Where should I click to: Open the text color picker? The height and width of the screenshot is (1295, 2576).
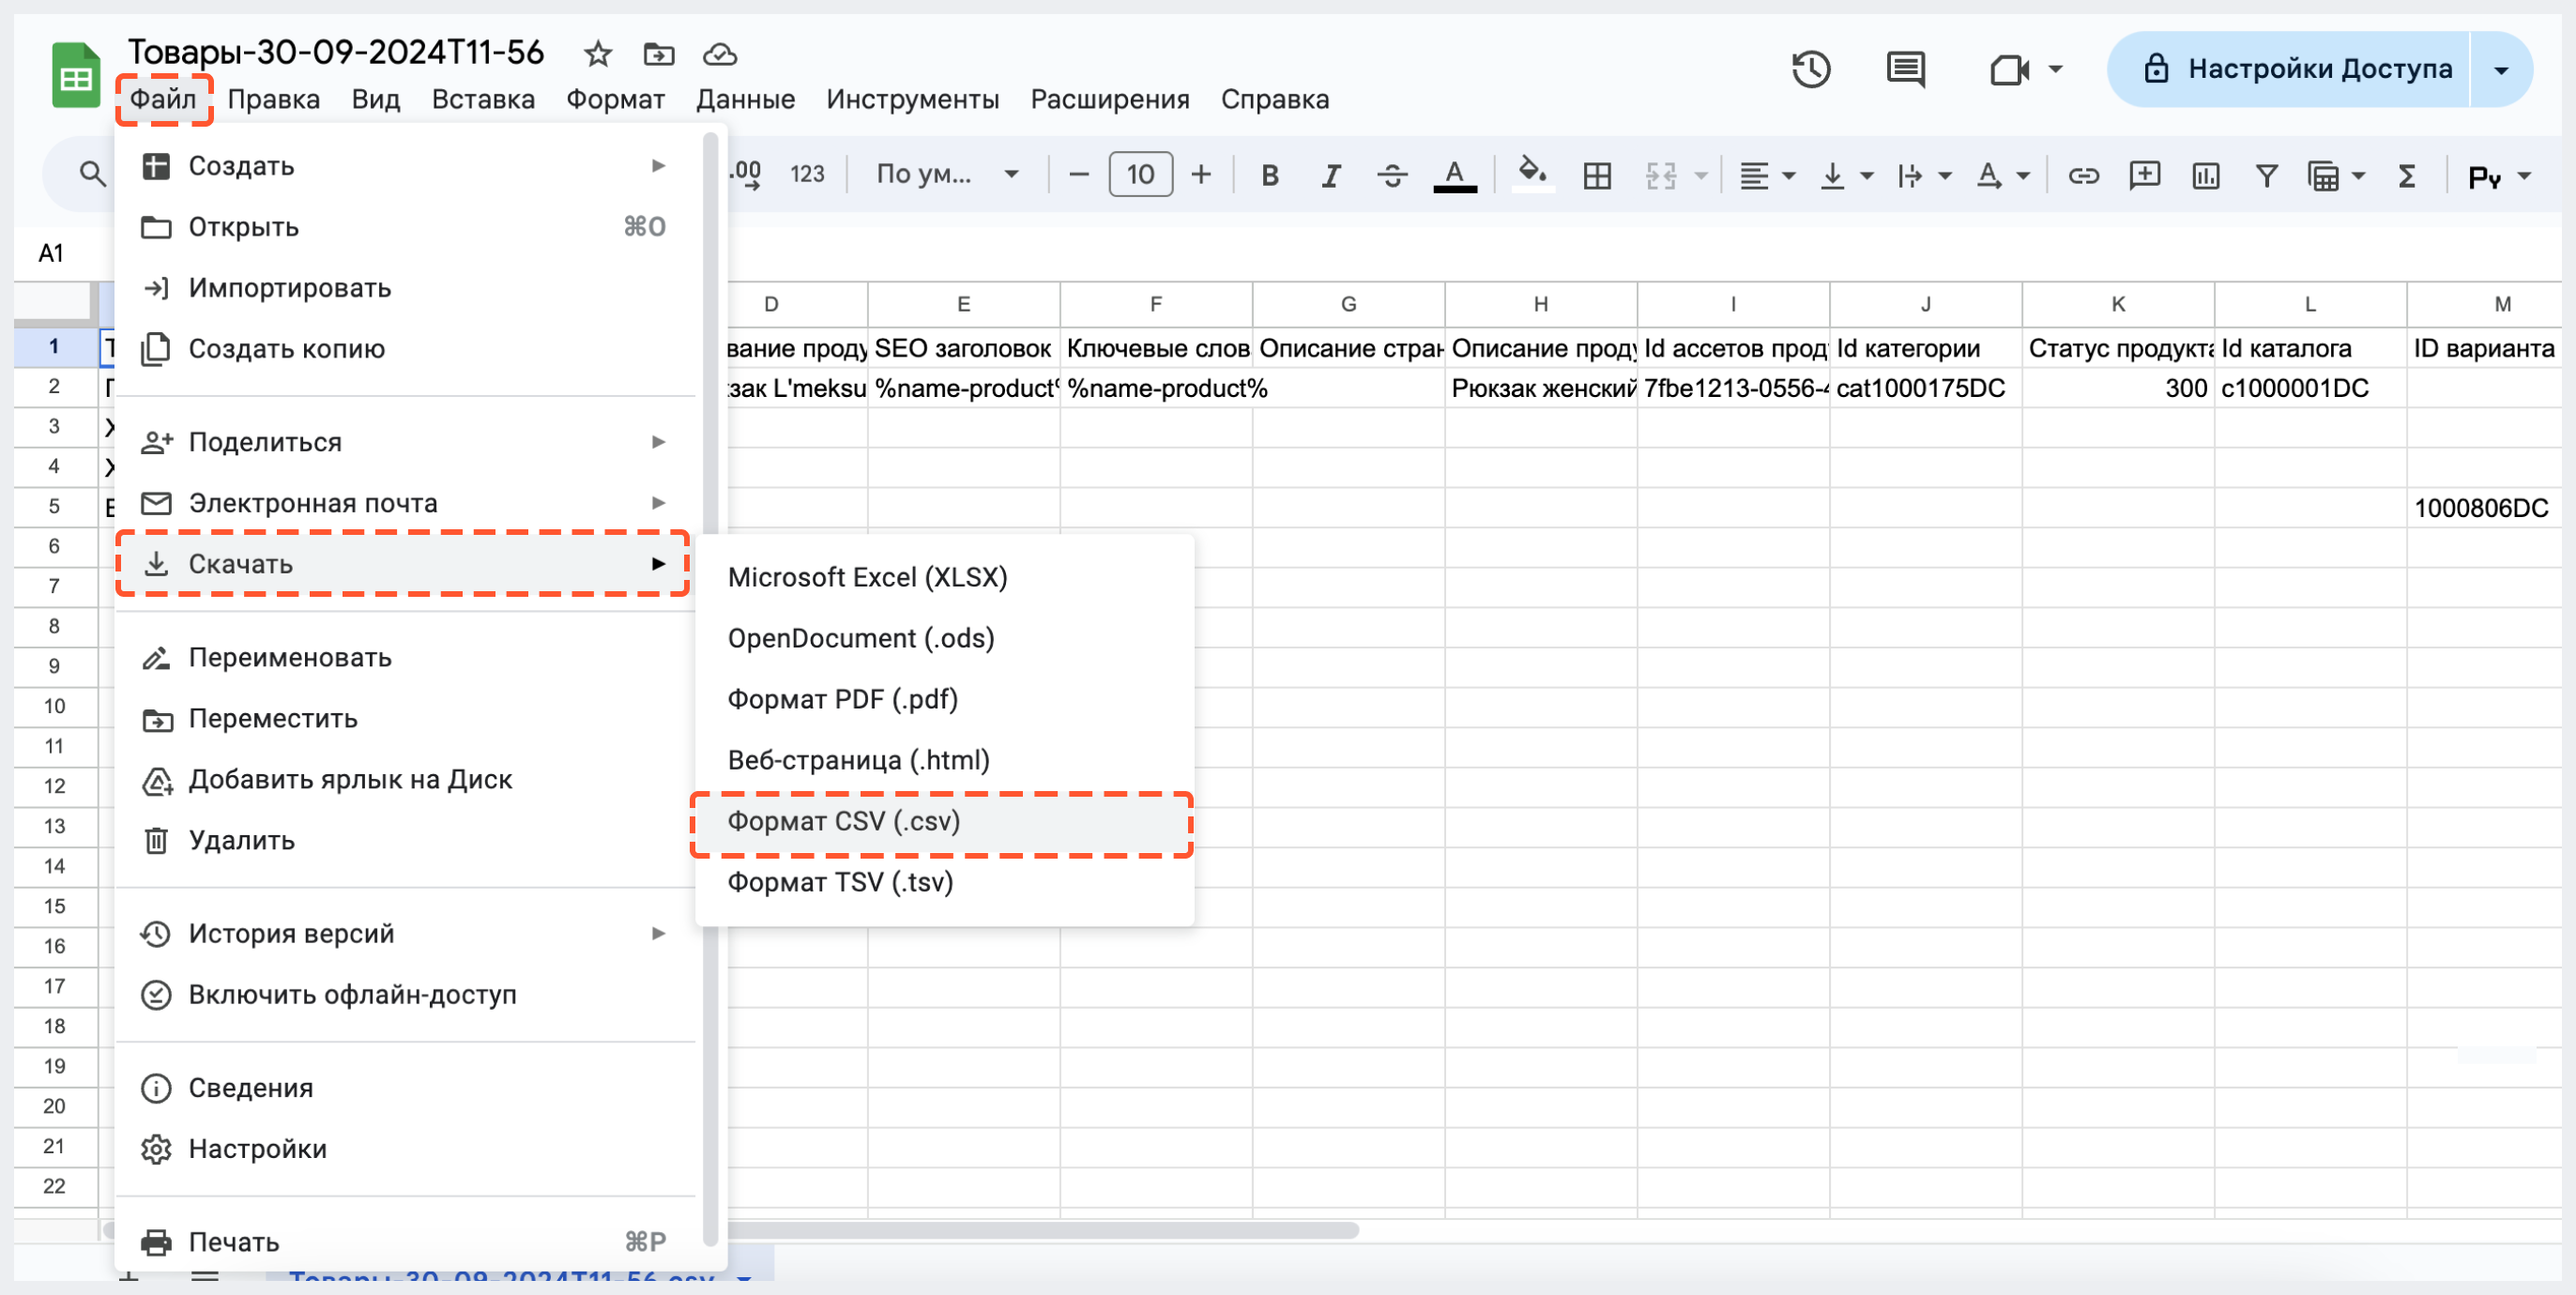1455,176
